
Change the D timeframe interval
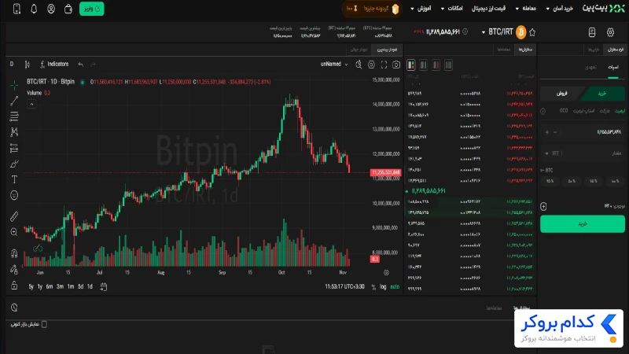12,65
